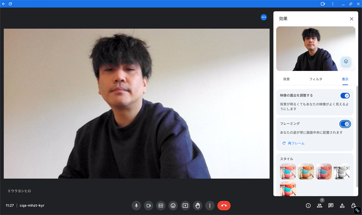Screen dimensions: 362x215
Task: Mute the microphone button
Action: coord(136,205)
